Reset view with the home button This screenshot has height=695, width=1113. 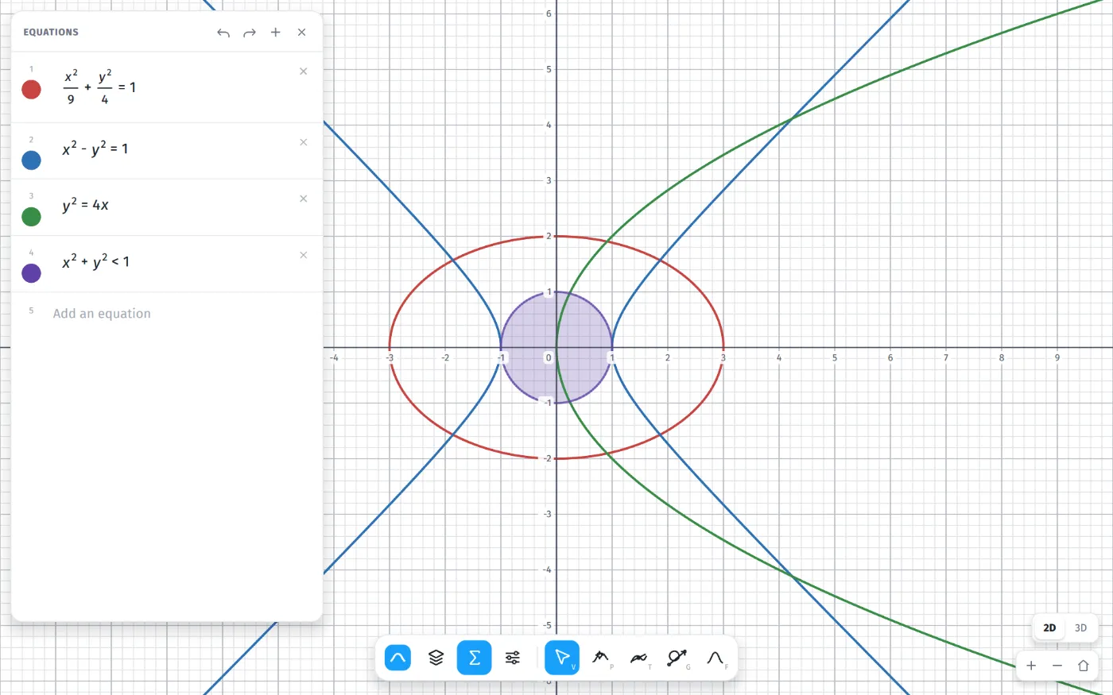(1083, 666)
